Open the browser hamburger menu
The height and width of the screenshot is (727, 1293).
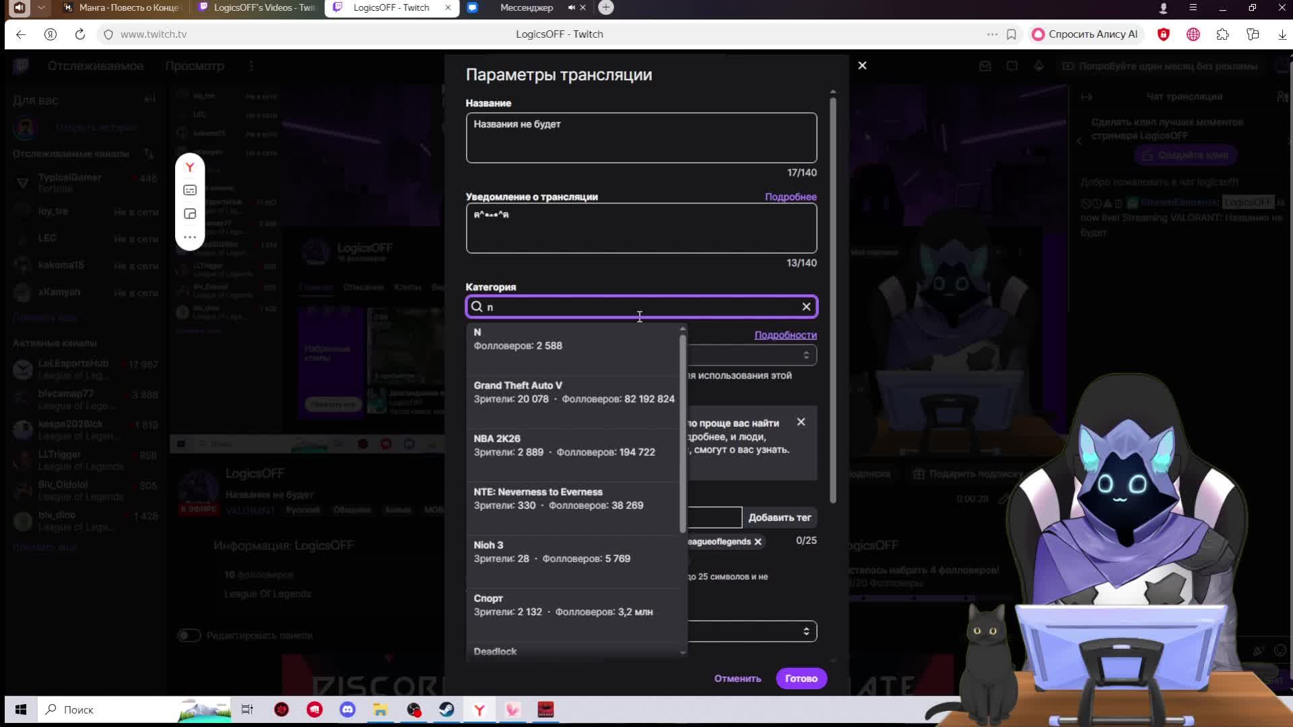1193,7
